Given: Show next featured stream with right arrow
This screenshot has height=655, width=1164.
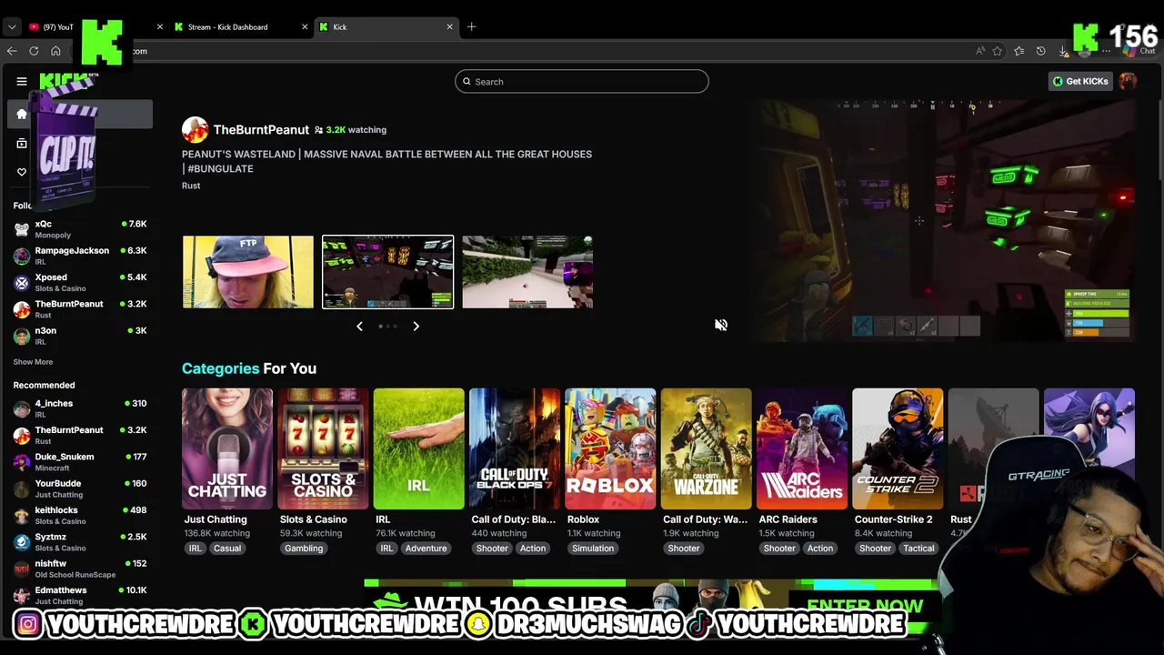Looking at the screenshot, I should (x=416, y=326).
